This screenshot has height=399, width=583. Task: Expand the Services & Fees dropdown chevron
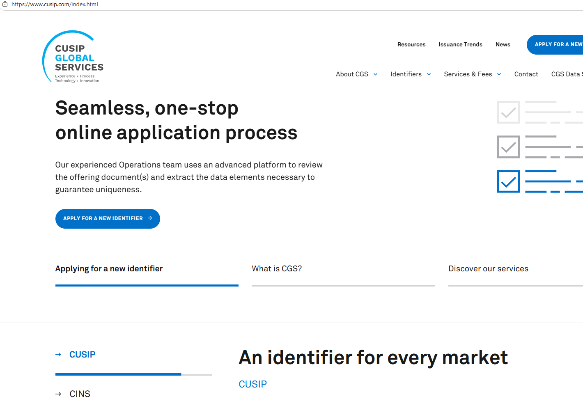499,74
